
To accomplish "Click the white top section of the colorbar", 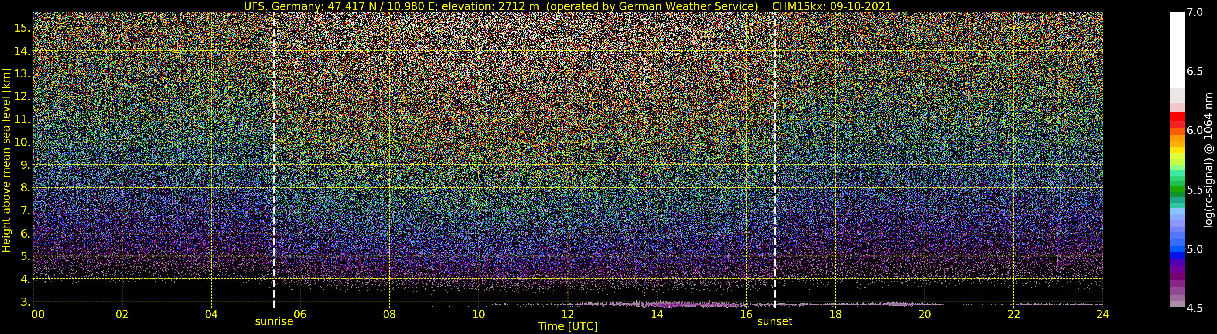I will (1177, 47).
